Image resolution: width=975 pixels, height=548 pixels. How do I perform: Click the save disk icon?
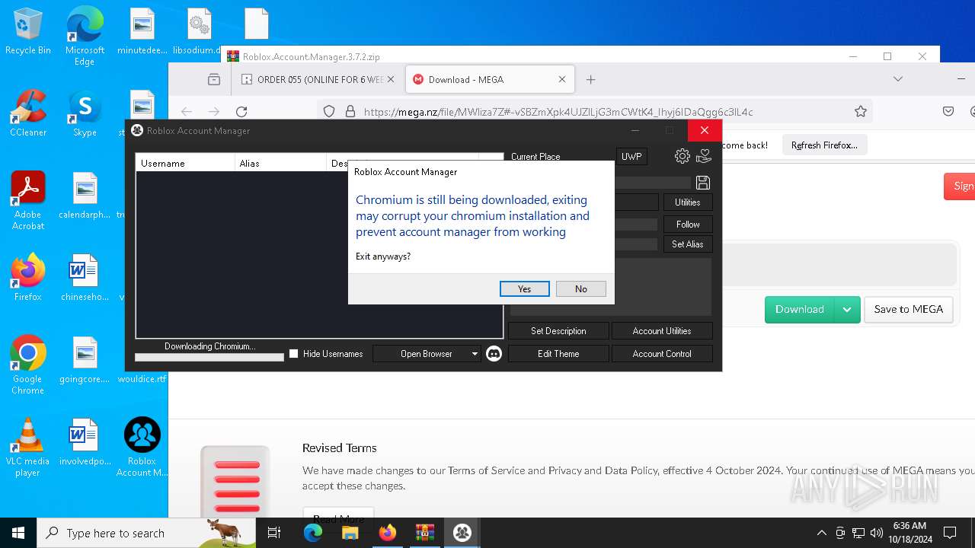click(x=703, y=183)
